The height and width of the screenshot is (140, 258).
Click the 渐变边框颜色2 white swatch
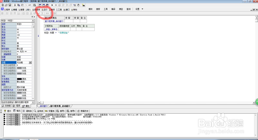19,71
